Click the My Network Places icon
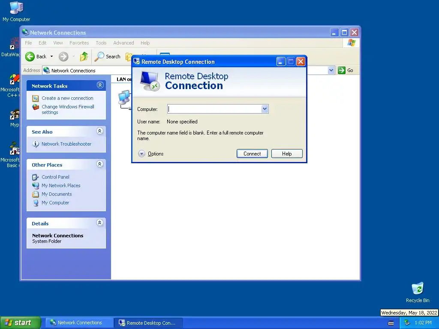The width and height of the screenshot is (439, 329). point(35,185)
